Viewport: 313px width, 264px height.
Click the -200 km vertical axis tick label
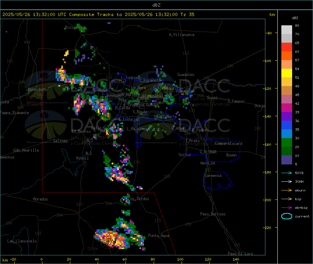click(268, 200)
